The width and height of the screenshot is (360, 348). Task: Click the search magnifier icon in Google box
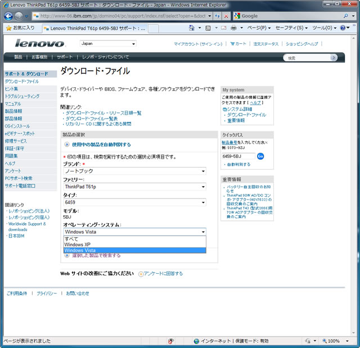346,16
